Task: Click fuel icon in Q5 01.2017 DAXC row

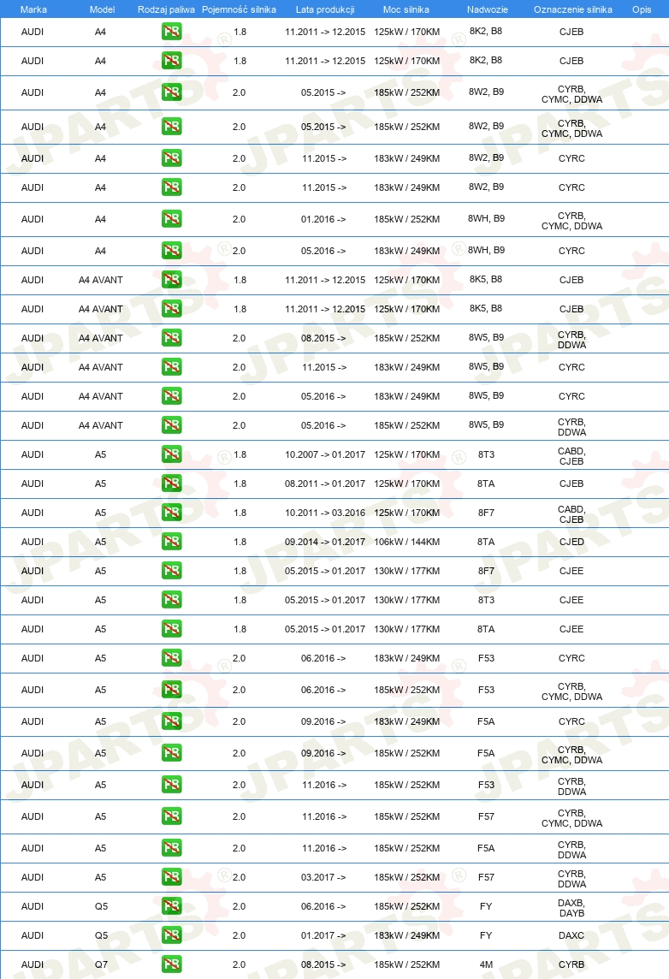Action: pyautogui.click(x=172, y=936)
